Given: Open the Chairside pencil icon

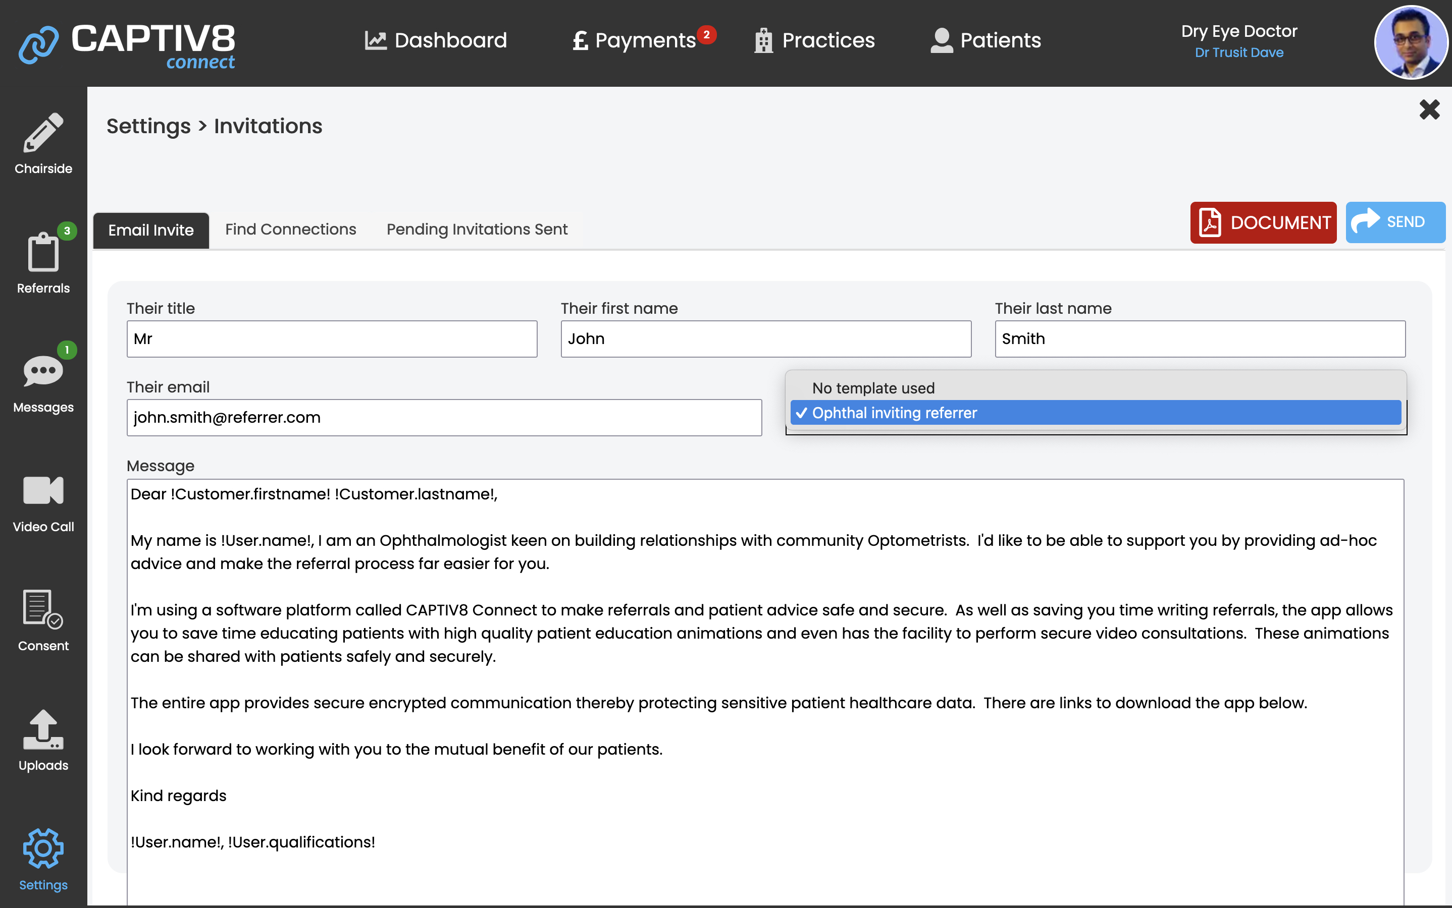Looking at the screenshot, I should pyautogui.click(x=43, y=133).
